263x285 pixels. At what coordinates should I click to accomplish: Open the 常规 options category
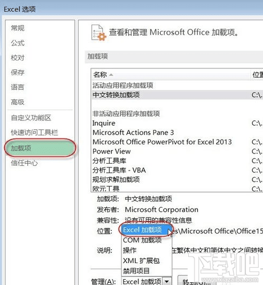click(x=18, y=28)
